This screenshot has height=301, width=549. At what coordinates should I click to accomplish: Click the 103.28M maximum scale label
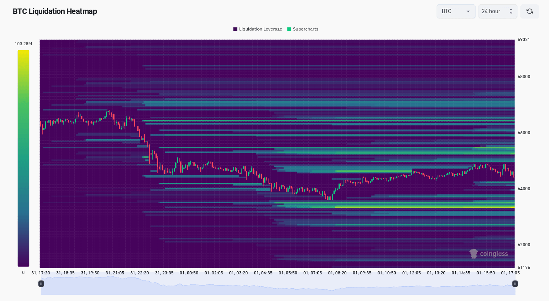point(23,44)
